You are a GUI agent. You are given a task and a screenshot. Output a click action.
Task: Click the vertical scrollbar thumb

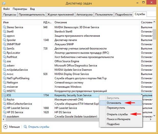click(154, 34)
